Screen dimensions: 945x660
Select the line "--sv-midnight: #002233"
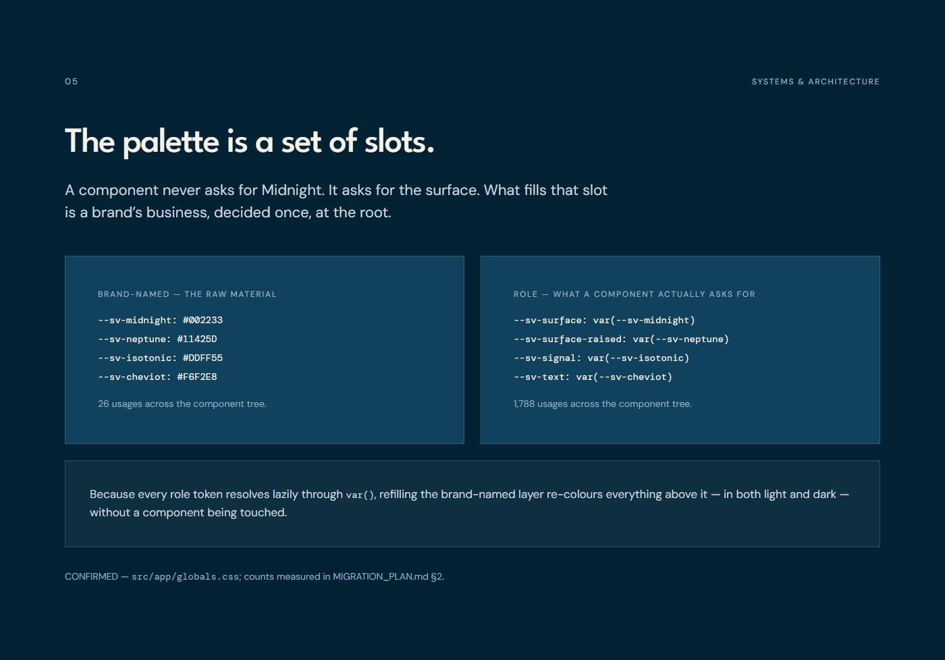point(160,321)
